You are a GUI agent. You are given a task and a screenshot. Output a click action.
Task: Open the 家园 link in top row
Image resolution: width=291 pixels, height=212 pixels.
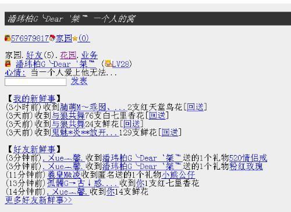[x=64, y=38]
